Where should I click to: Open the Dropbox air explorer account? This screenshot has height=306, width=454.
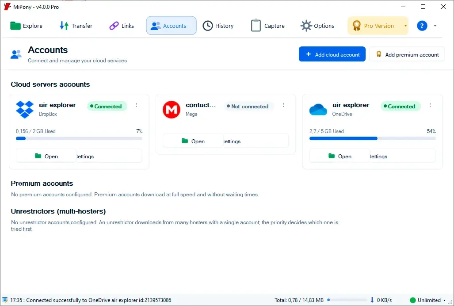click(46, 156)
